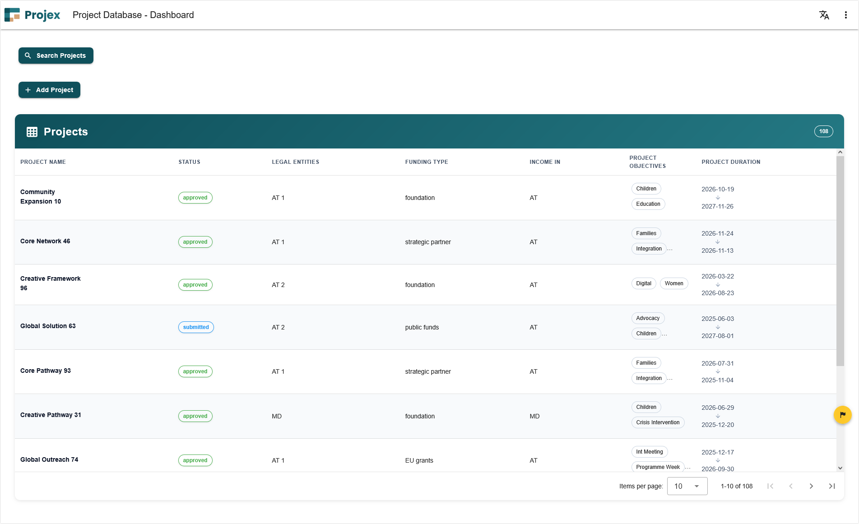The width and height of the screenshot is (859, 524).
Task: Click the 108 project count badge
Action: [823, 131]
